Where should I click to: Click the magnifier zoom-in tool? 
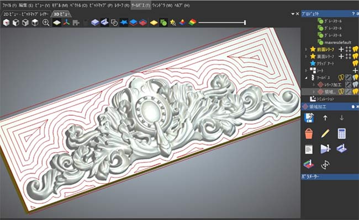click(46, 23)
